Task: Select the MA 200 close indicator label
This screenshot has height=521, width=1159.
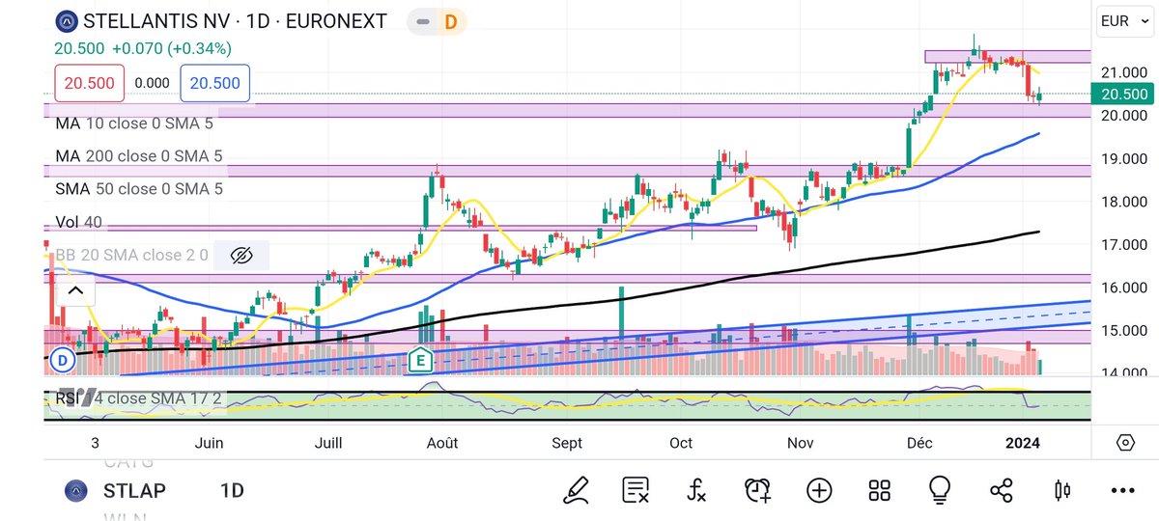Action: pos(139,156)
